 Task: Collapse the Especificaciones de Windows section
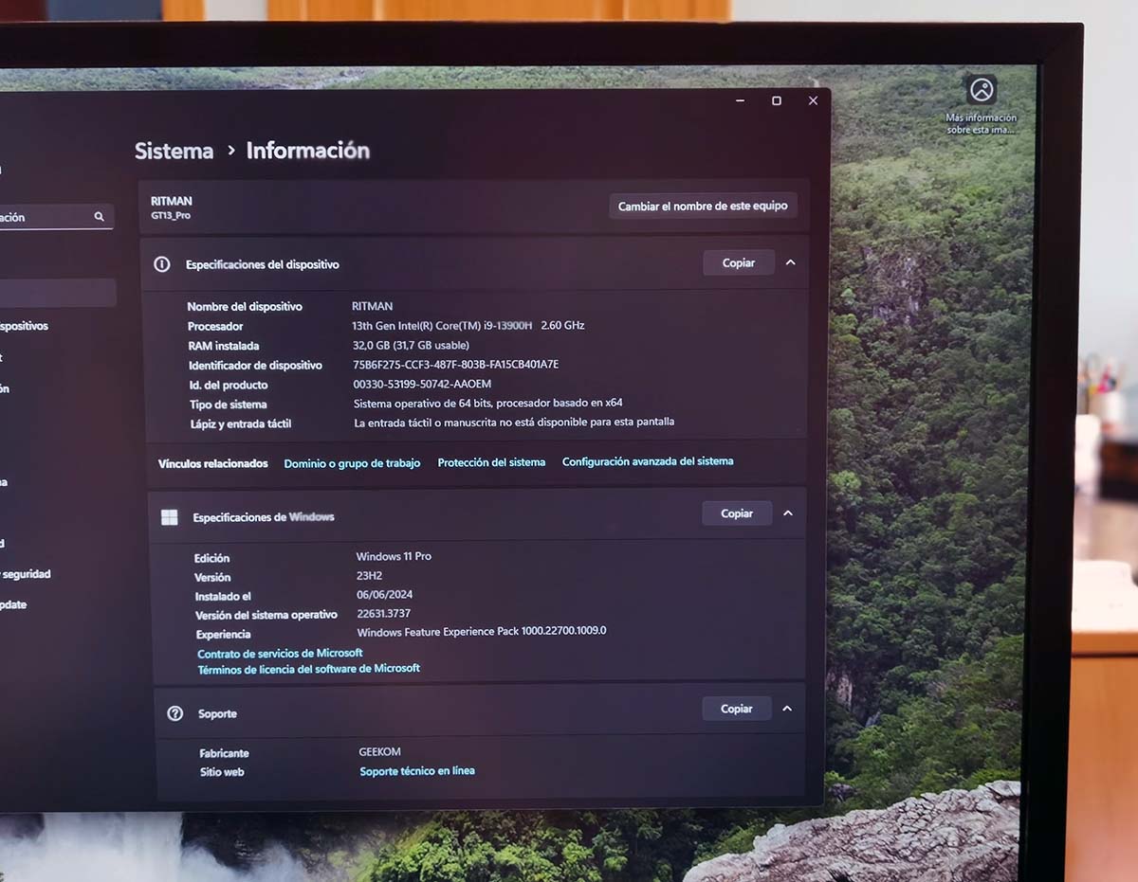point(788,513)
